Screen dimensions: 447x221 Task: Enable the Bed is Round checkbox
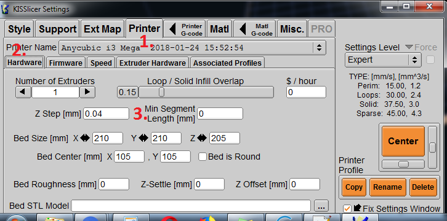click(203, 157)
